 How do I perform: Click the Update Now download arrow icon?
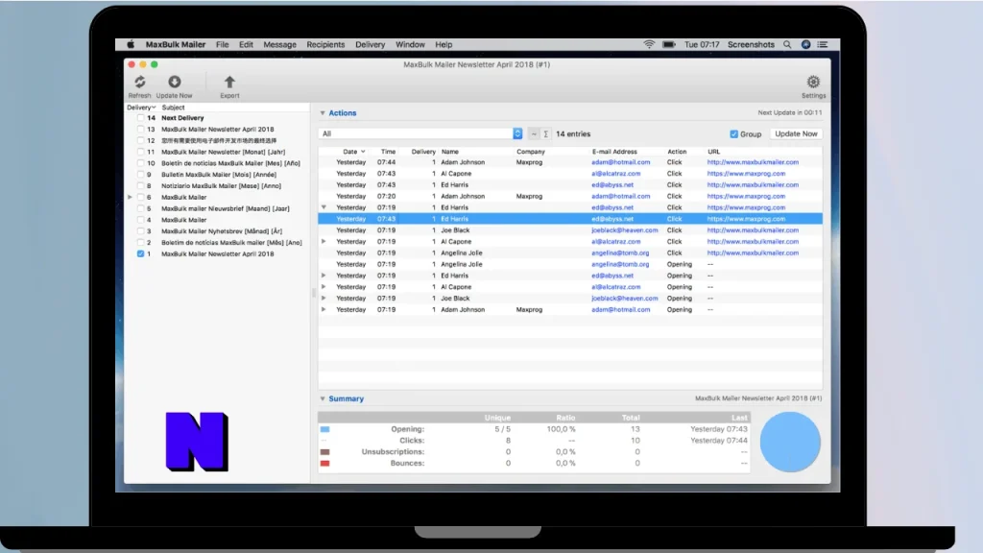point(175,82)
